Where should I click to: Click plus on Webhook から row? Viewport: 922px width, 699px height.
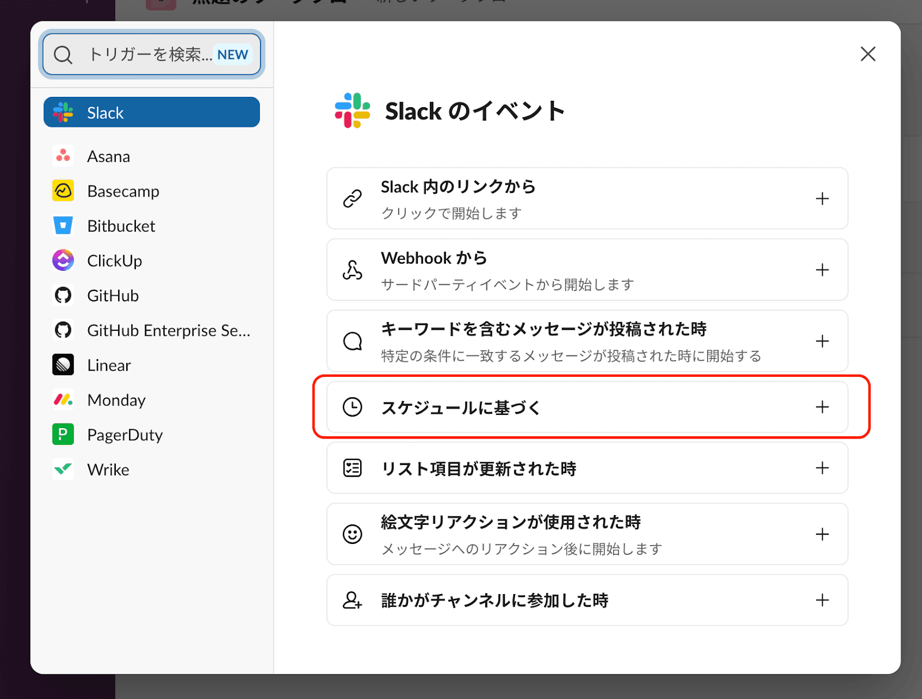(822, 270)
